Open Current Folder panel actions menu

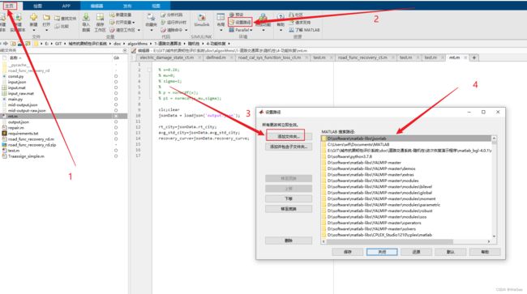[125, 50]
